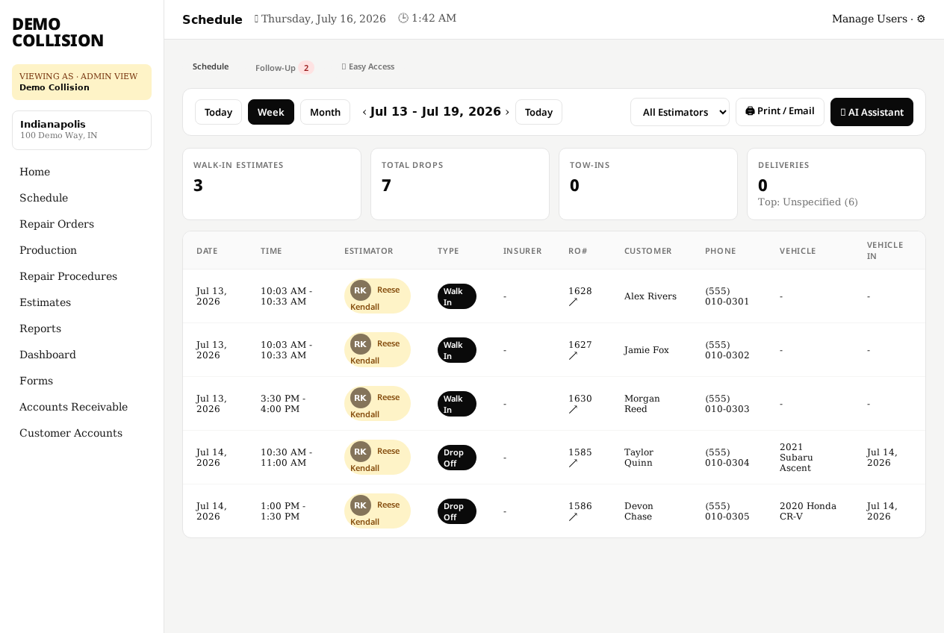Viewport: 944px width, 633px height.
Task: Click vehicle 2021 Subaru Ascent
Action: coord(796,458)
